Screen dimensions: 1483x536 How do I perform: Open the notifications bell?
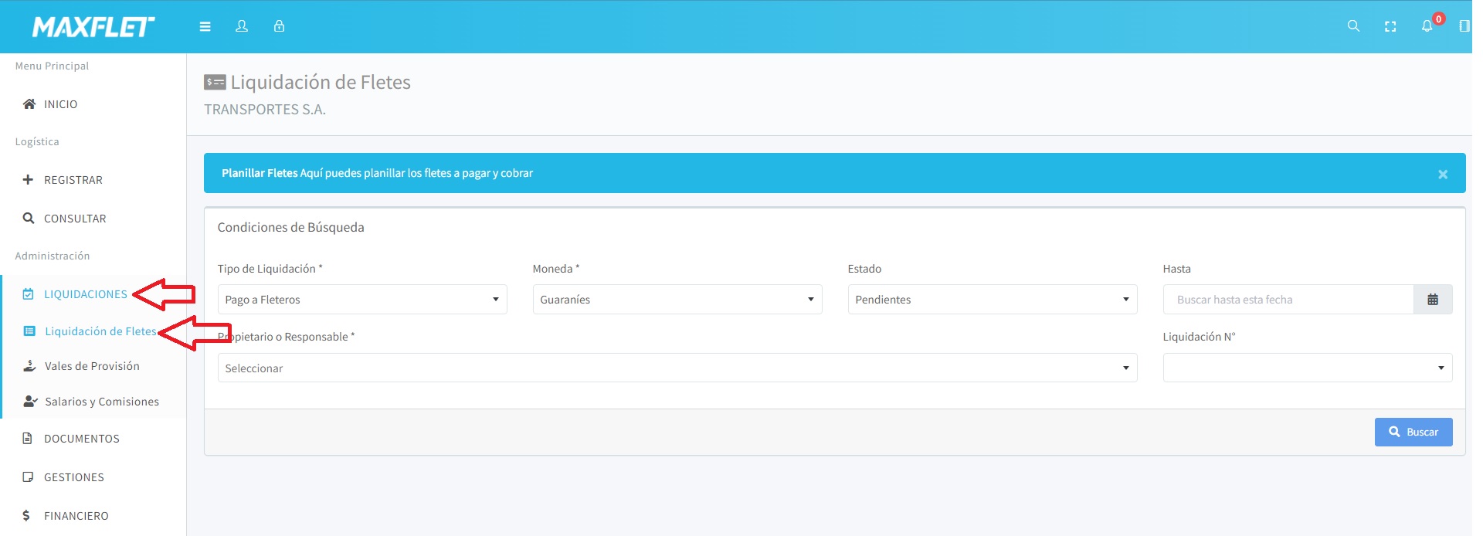pyautogui.click(x=1427, y=26)
